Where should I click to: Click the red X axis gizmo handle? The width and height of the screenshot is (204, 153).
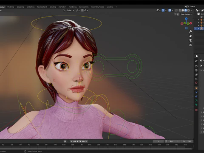pos(191,23)
